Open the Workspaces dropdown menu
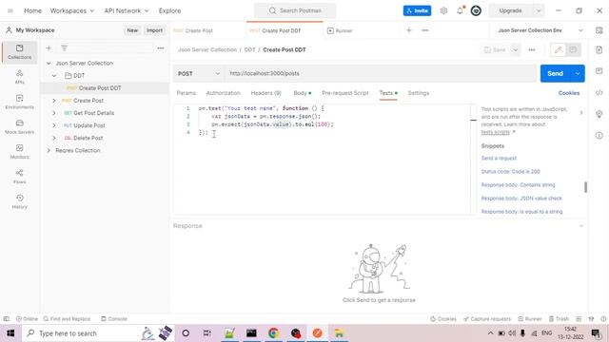This screenshot has height=342, width=609. [x=72, y=10]
